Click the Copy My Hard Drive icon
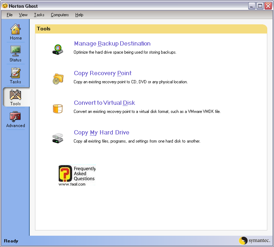The width and height of the screenshot is (274, 247). click(x=58, y=138)
